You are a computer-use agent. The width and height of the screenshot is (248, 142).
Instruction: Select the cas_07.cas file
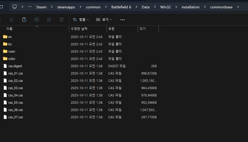(15, 117)
